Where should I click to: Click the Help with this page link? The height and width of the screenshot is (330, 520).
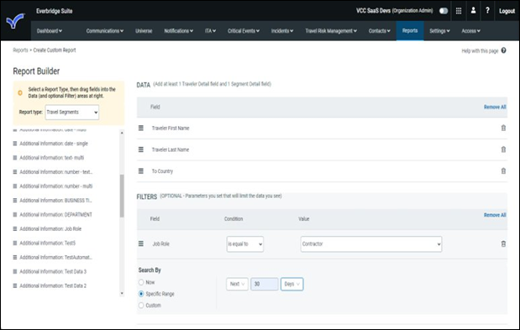point(480,50)
